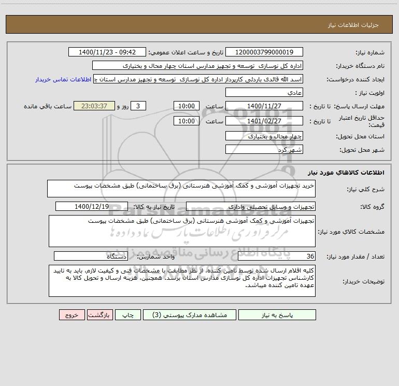The width and height of the screenshot is (399, 386).
Task: Click section title 'اطلاعات کالاهای مورد نیاز'
Action: (346, 173)
